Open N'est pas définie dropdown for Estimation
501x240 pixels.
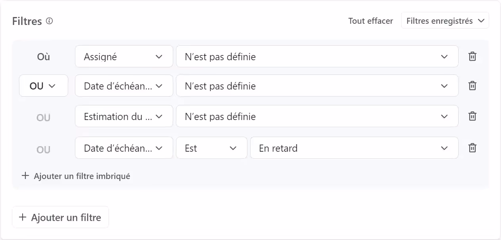coord(317,116)
